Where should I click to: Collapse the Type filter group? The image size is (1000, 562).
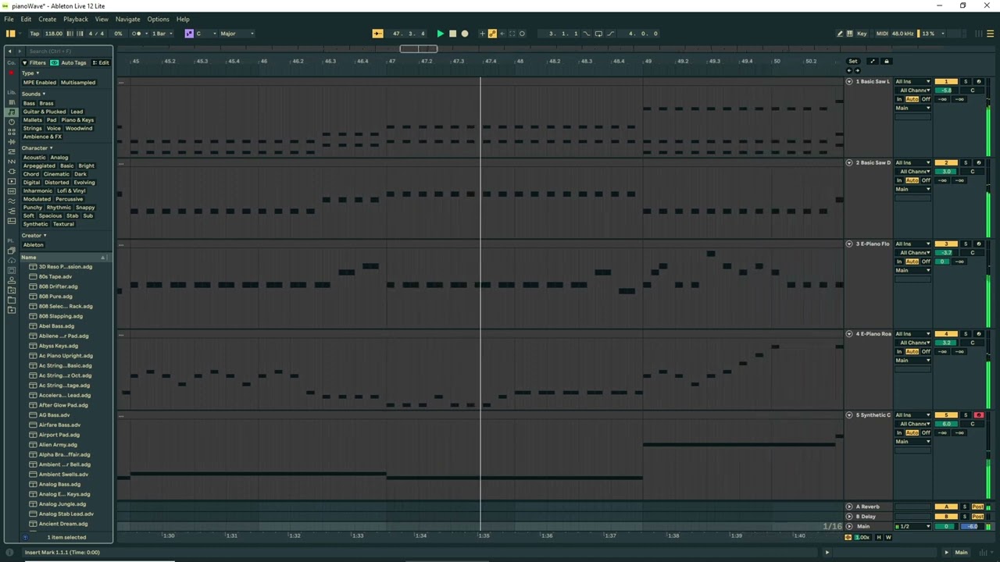30,73
